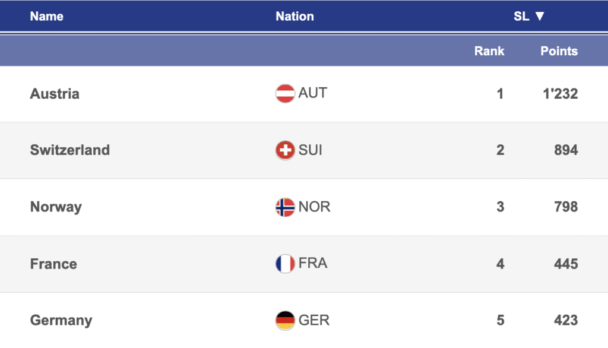
Task: Open the Austria team link
Action: (x=55, y=94)
